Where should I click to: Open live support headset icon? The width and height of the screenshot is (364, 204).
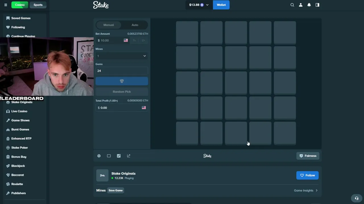tap(357, 198)
